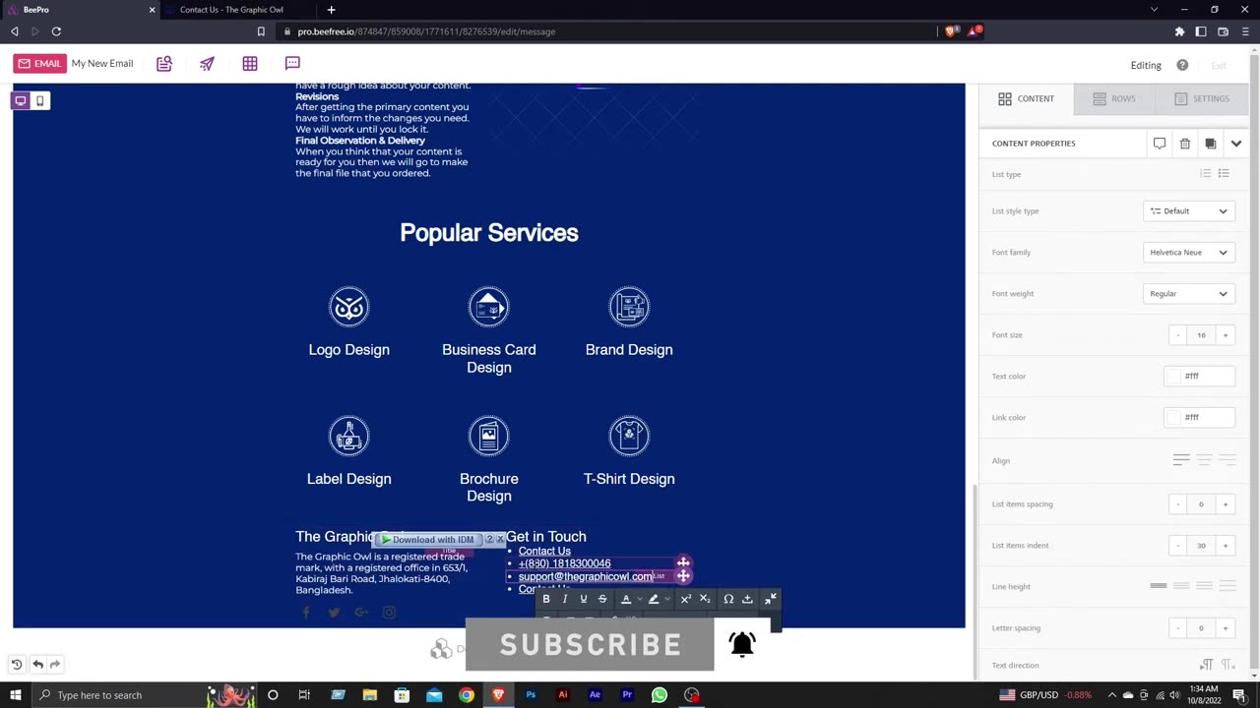This screenshot has height=708, width=1260.
Task: Collapse the Content Properties panel
Action: (1236, 144)
